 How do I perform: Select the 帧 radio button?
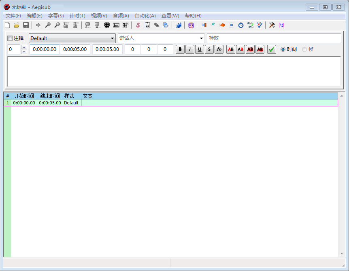(x=304, y=49)
